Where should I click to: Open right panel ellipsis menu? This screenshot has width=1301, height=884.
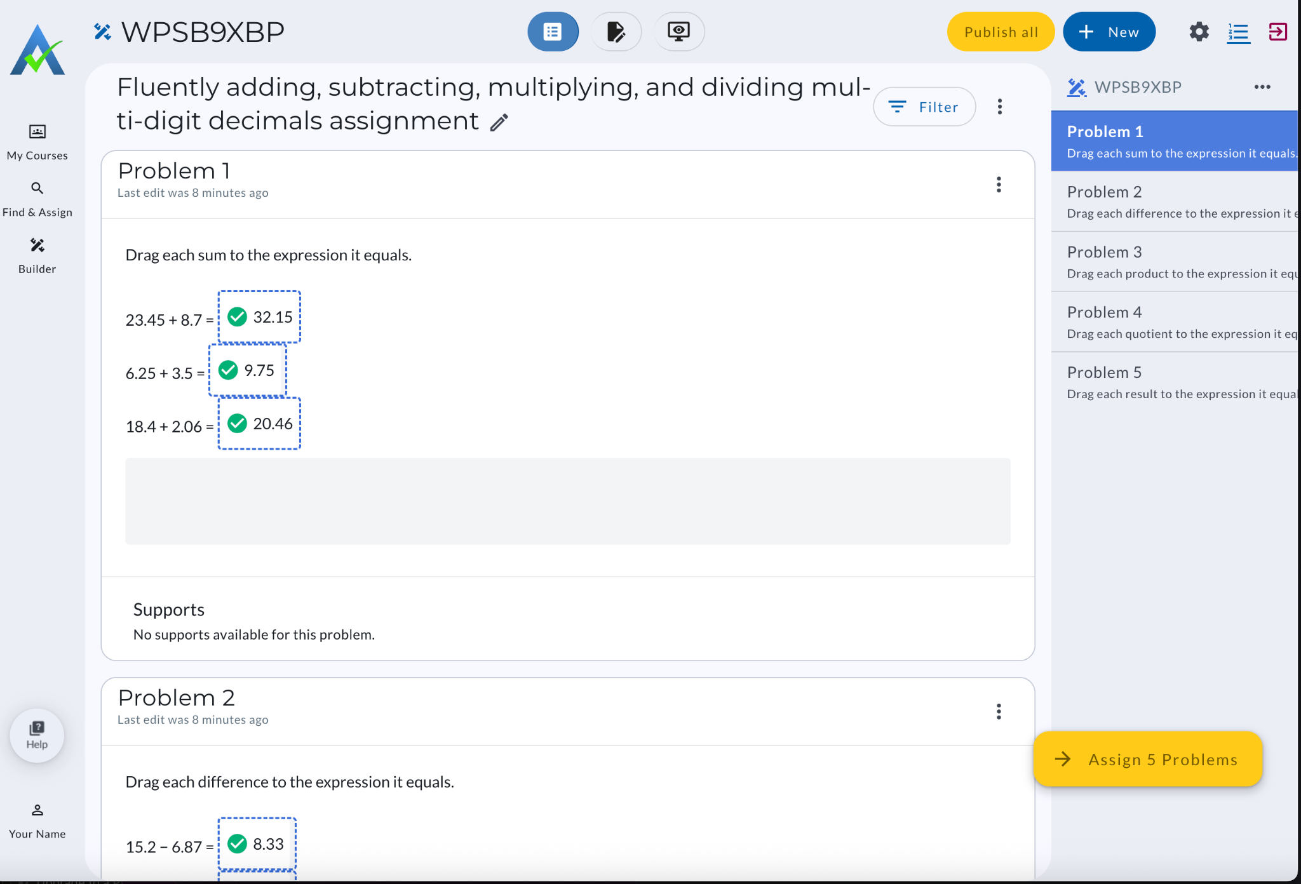tap(1262, 87)
